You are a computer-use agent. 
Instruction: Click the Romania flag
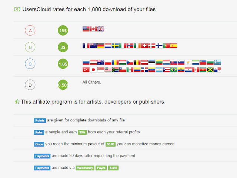pos(115,62)
